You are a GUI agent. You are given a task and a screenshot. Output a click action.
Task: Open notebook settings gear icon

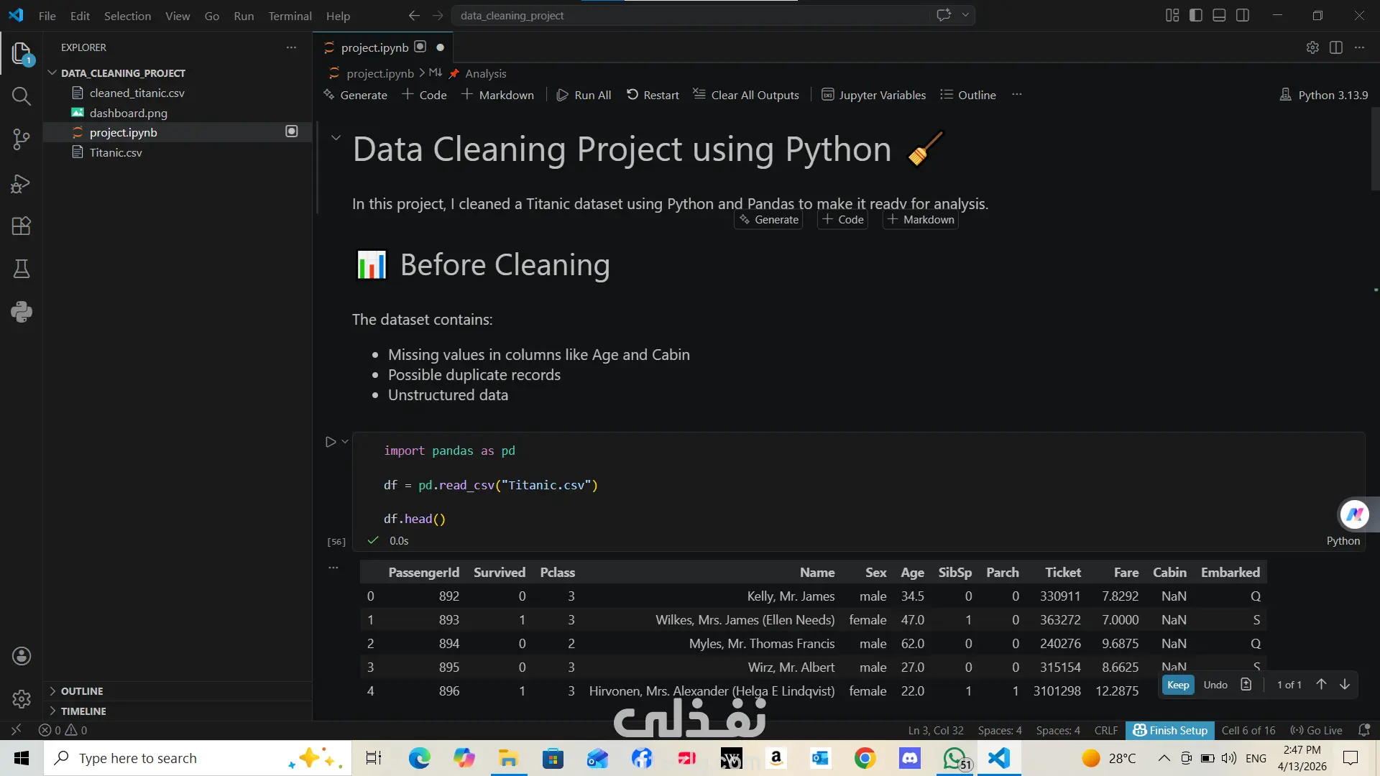[x=1312, y=47]
